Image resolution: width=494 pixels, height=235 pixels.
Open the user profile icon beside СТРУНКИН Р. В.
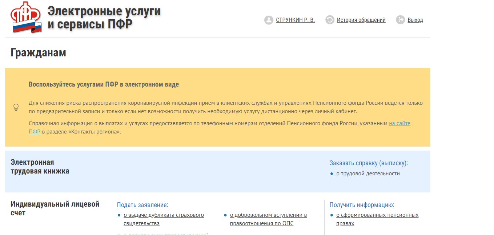tap(268, 20)
